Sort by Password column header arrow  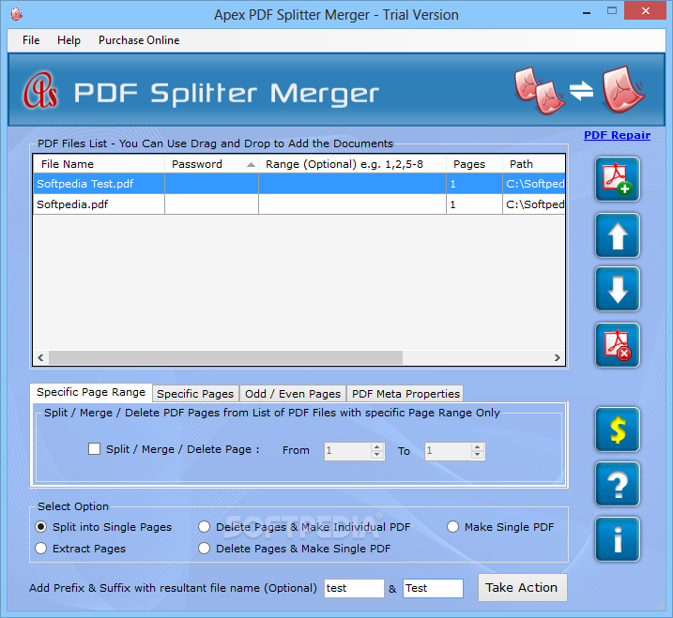(x=252, y=165)
